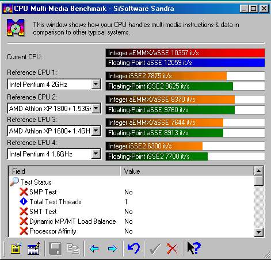271x260 pixels.
Task: Click the grey checkmark OK icon
Action: [x=155, y=249]
